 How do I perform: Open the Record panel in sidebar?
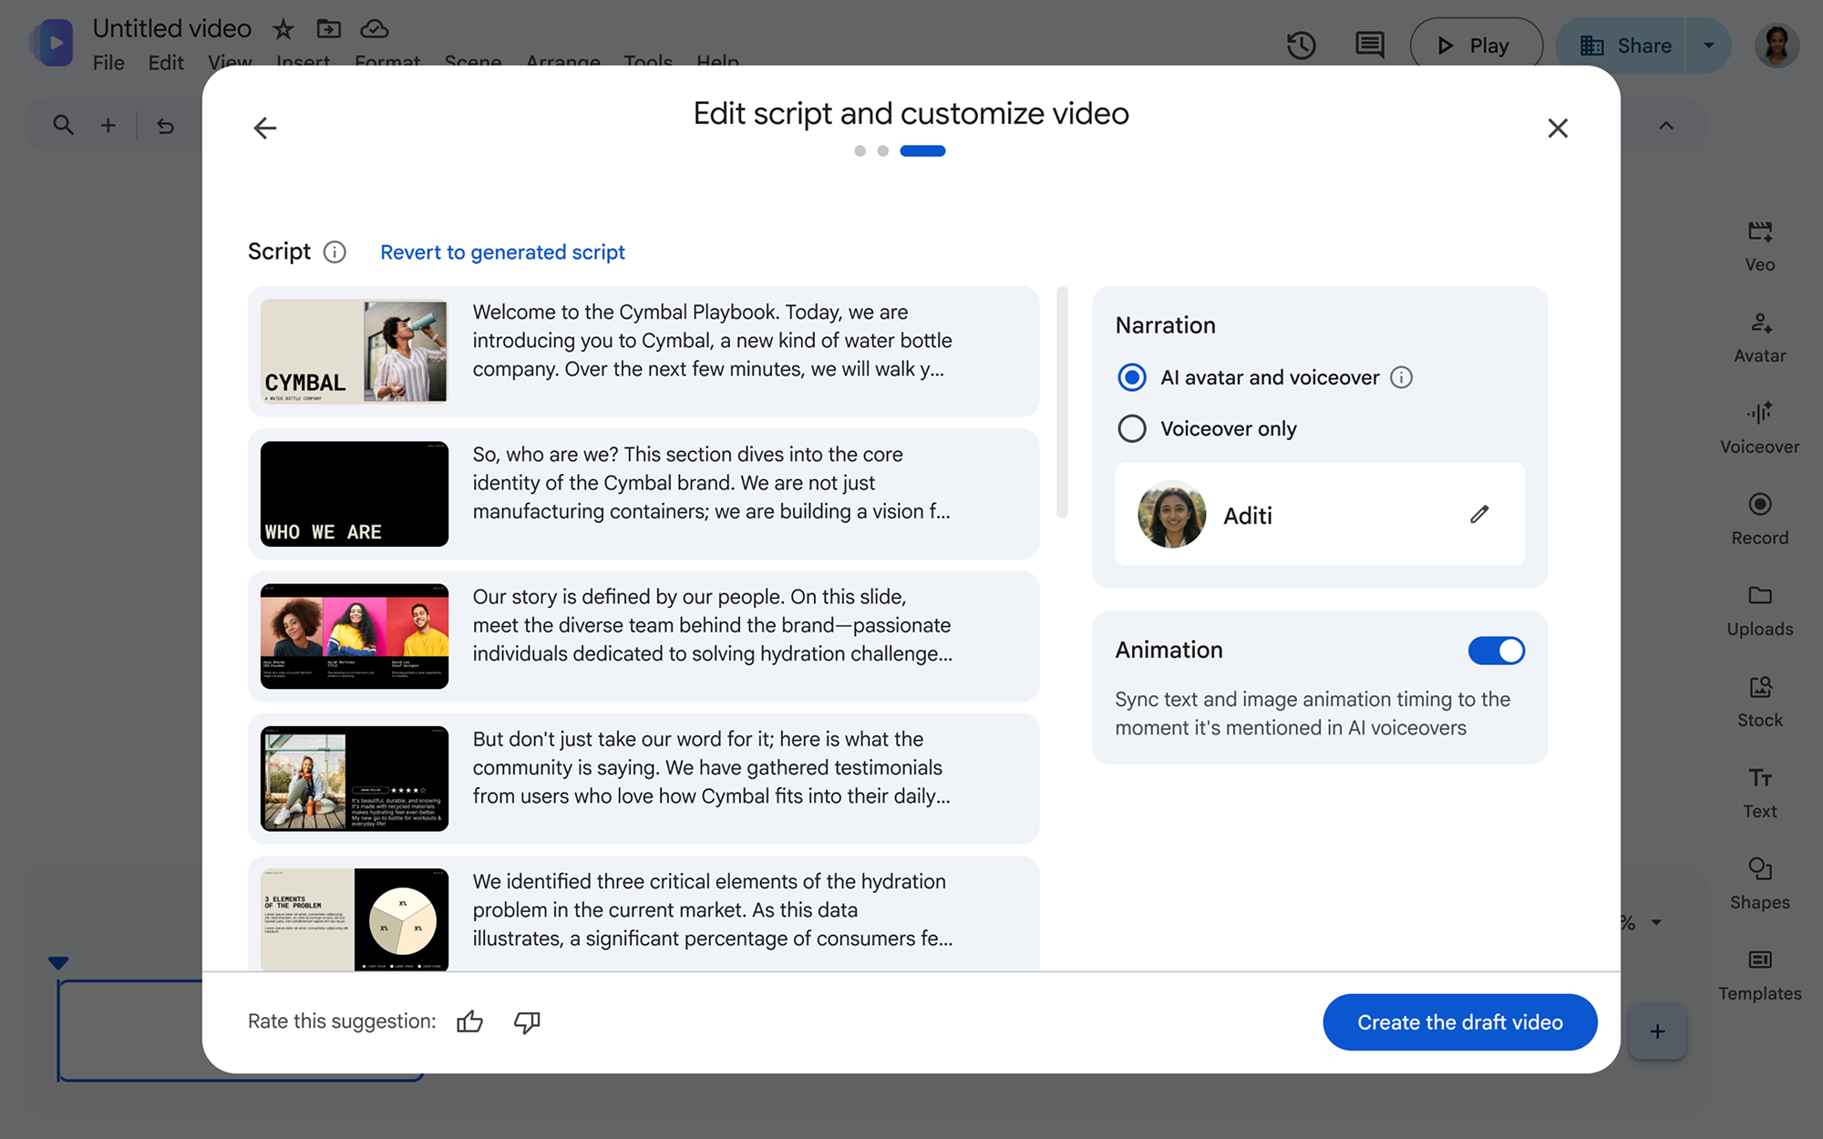[1759, 519]
